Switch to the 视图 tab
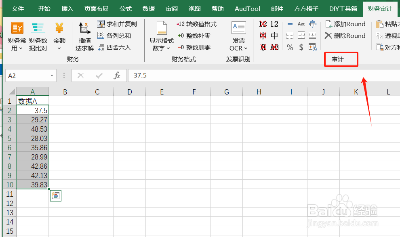Image resolution: width=400 pixels, height=237 pixels. pos(195,8)
